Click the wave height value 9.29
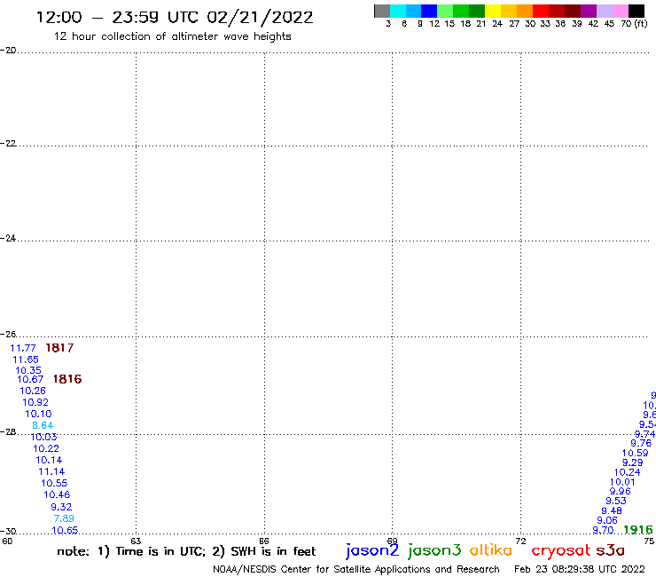656x577 pixels. pyautogui.click(x=632, y=462)
